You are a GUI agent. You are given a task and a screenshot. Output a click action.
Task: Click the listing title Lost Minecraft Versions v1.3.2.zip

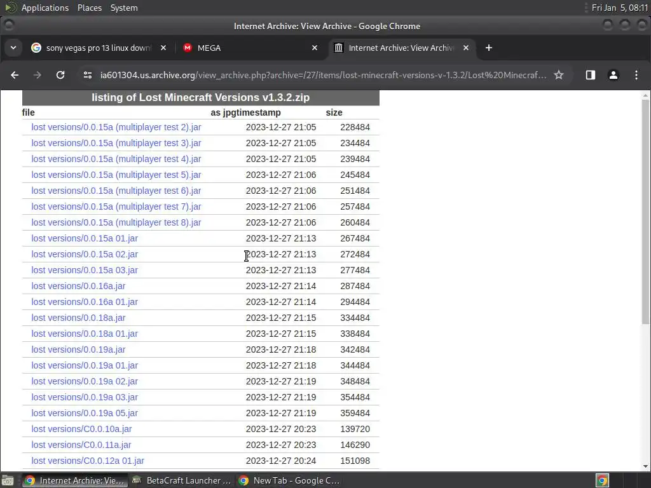tap(200, 97)
